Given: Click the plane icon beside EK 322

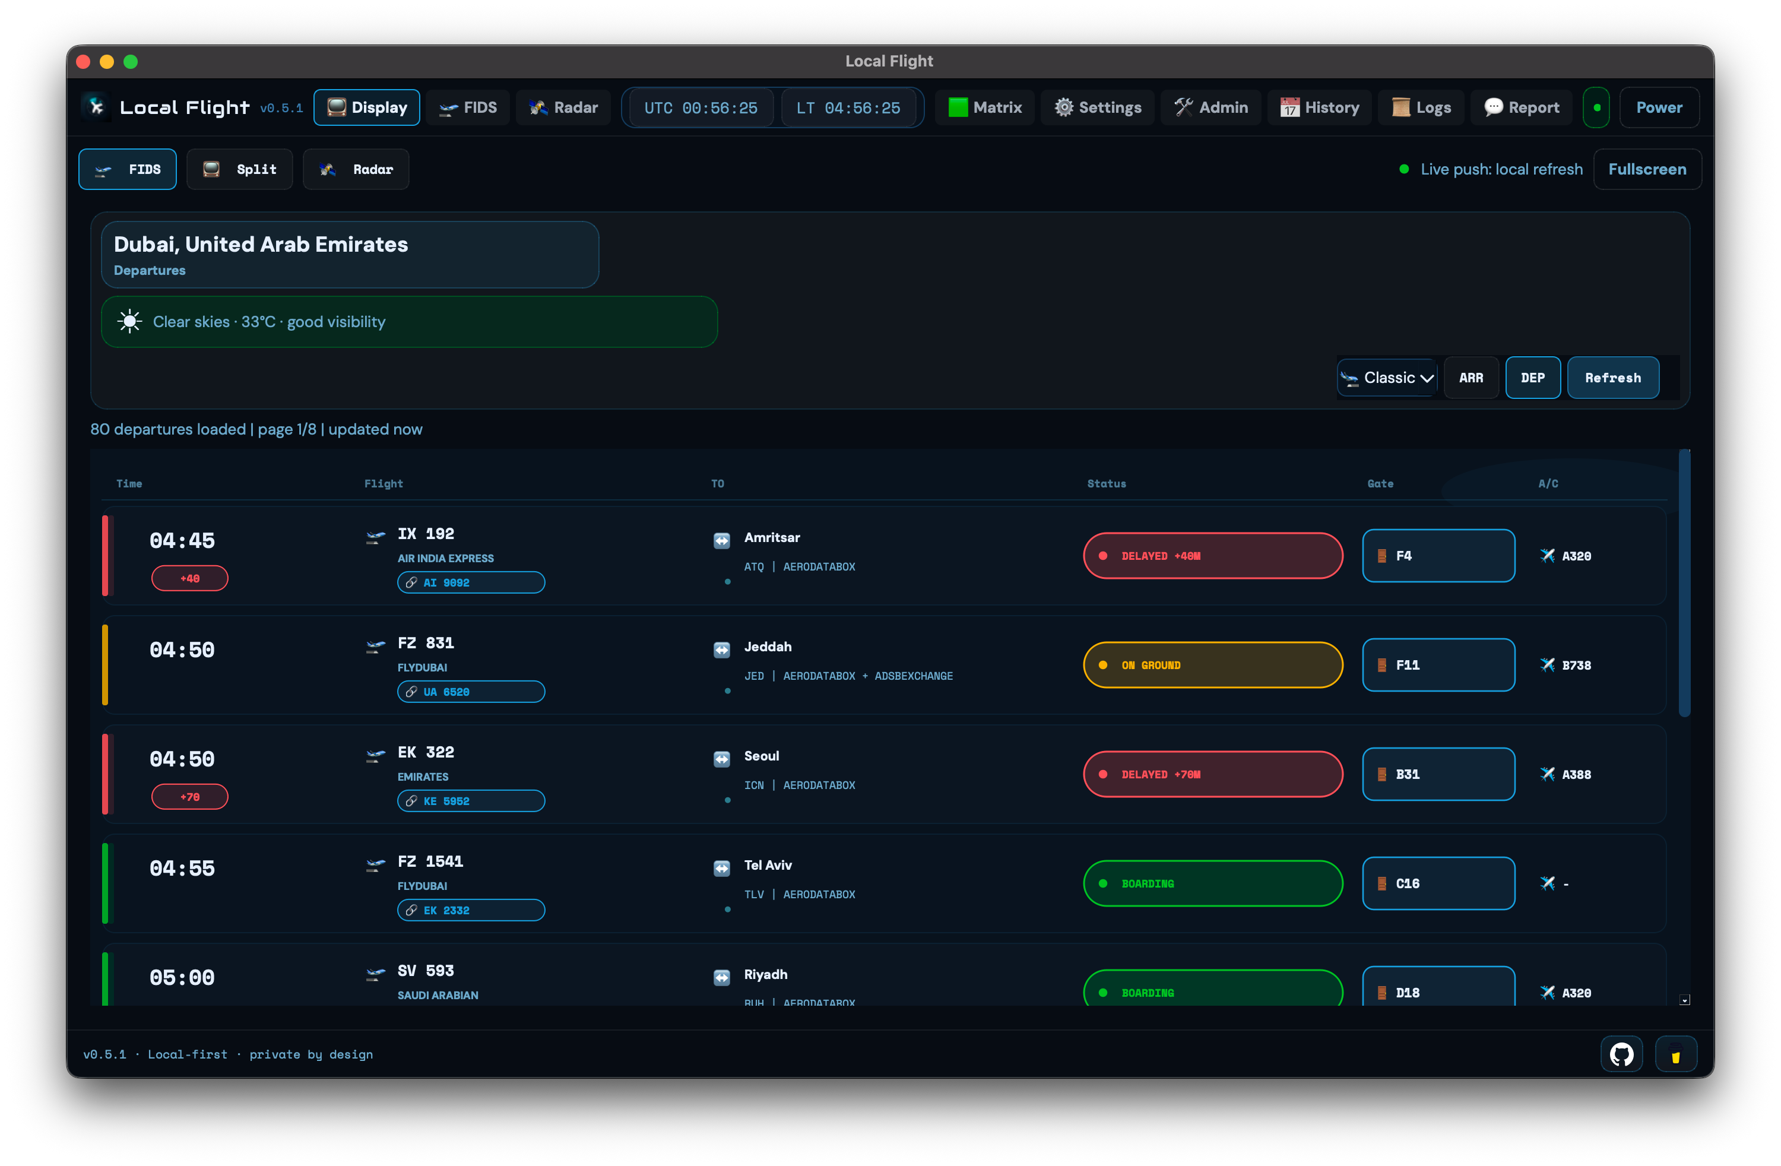Looking at the screenshot, I should (x=376, y=755).
